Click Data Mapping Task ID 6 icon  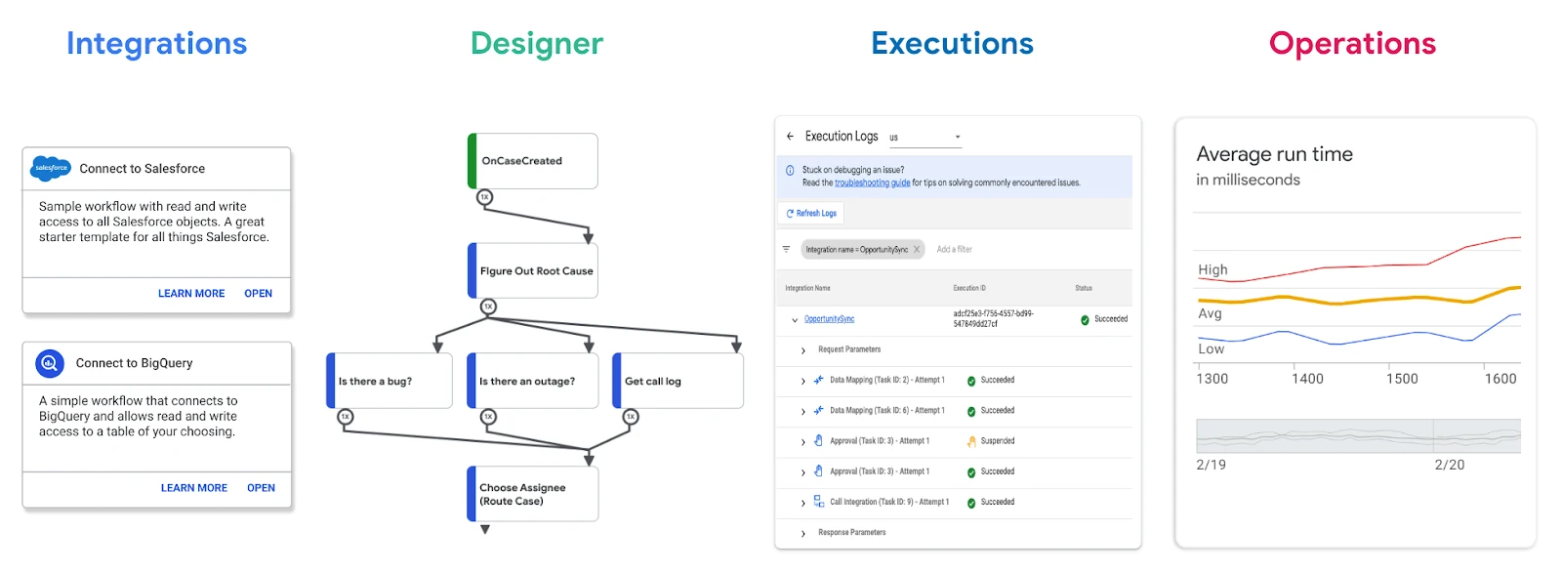(818, 410)
